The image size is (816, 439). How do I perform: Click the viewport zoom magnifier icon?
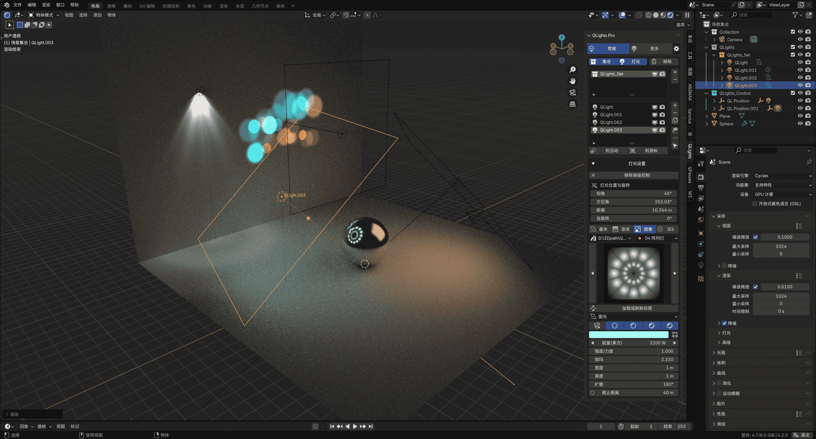pyautogui.click(x=573, y=70)
